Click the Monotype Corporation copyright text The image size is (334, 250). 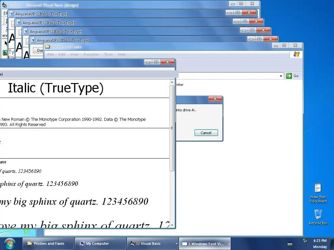[73, 122]
